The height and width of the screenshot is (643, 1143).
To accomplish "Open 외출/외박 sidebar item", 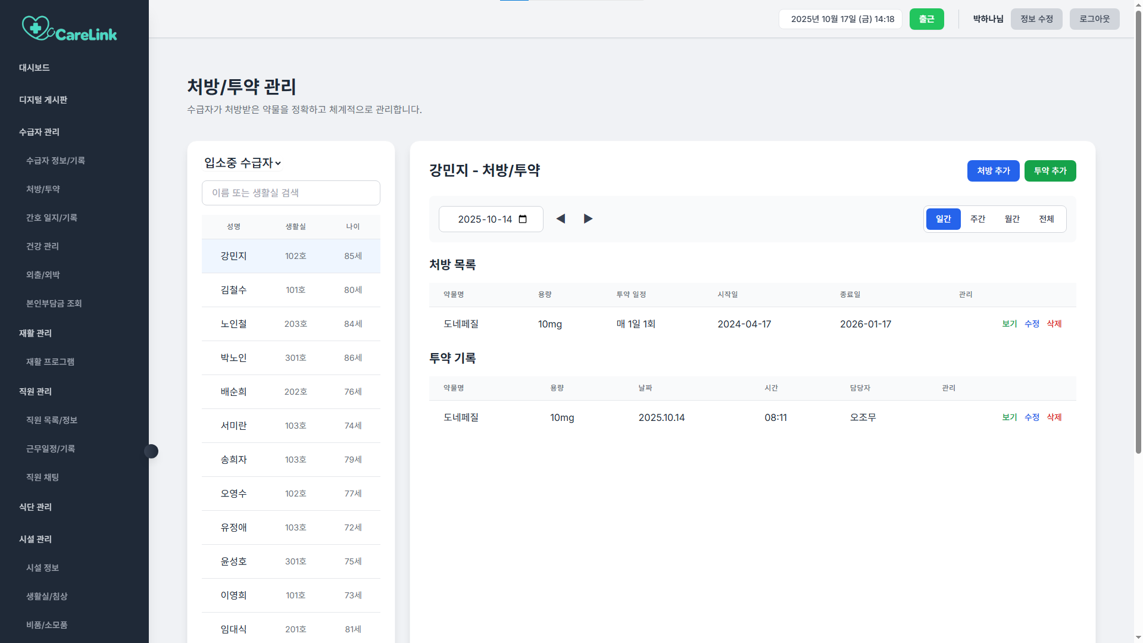I will (x=43, y=275).
